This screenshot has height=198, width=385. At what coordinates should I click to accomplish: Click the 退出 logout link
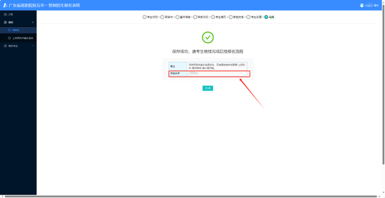coord(377,5)
